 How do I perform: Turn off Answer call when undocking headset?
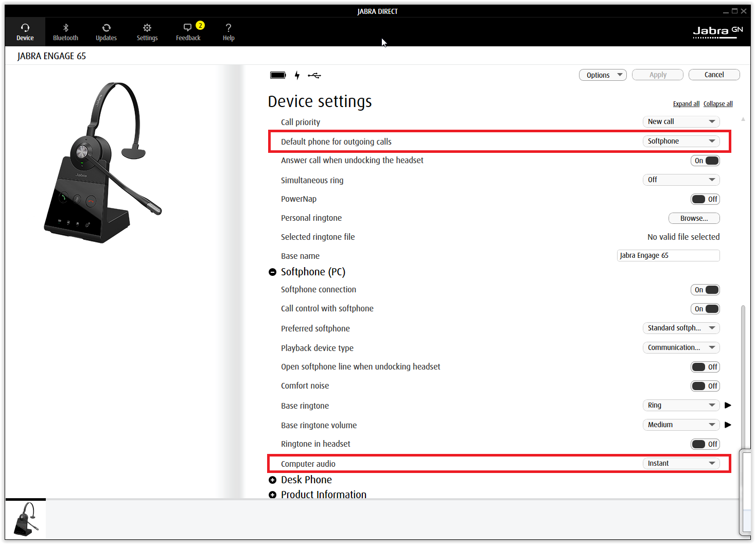pos(705,160)
